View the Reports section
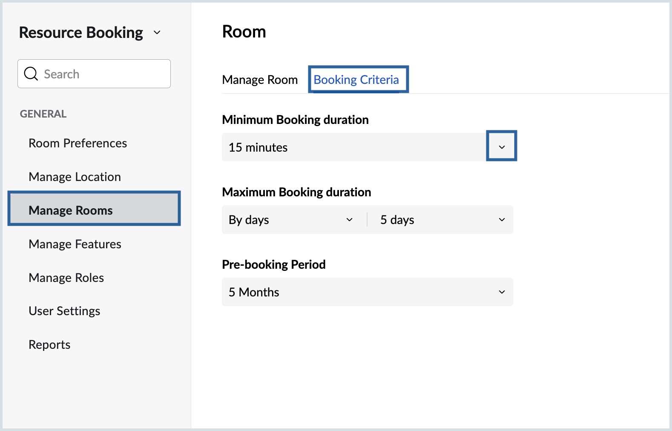This screenshot has height=431, width=672. tap(49, 345)
